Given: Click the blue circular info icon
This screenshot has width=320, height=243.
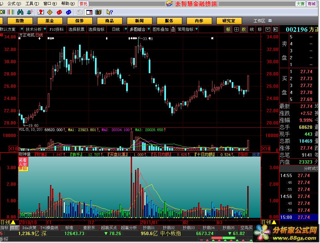Looking at the screenshot, I should pos(69,12).
